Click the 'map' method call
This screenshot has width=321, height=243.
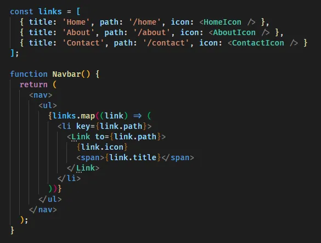coord(88,116)
